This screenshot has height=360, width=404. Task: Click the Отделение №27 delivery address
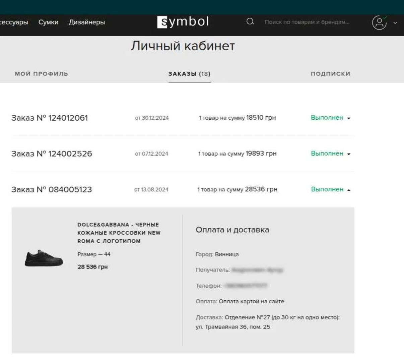(x=268, y=322)
